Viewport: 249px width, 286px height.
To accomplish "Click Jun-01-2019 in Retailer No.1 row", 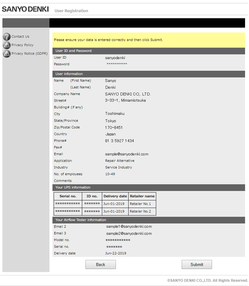I will pyautogui.click(x=114, y=204).
